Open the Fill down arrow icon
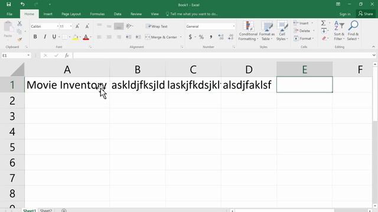The image size is (378, 212). pyautogui.click(x=324, y=31)
